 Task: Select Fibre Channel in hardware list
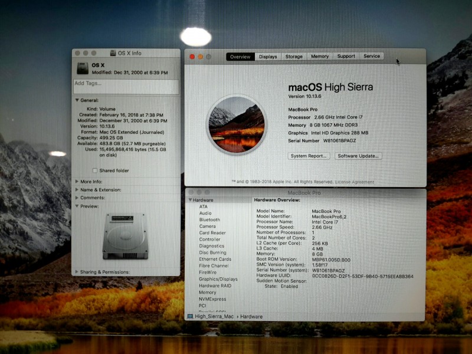[214, 266]
